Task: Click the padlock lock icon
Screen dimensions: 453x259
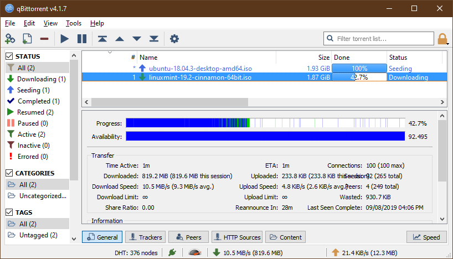Action: click(442, 39)
